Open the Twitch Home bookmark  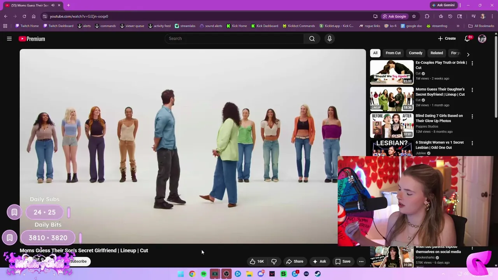pyautogui.click(x=27, y=26)
